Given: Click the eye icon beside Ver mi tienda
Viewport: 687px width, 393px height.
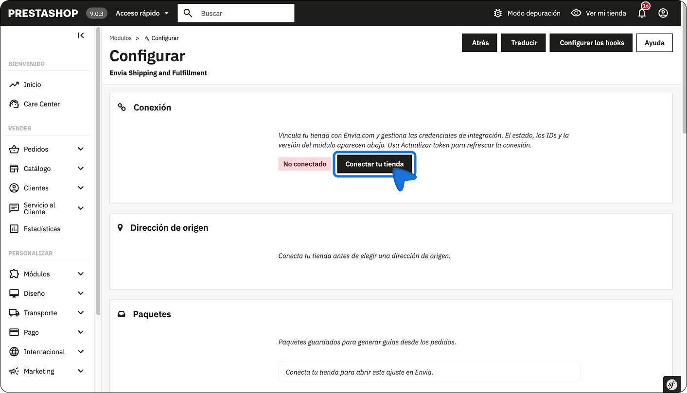Looking at the screenshot, I should pos(576,13).
